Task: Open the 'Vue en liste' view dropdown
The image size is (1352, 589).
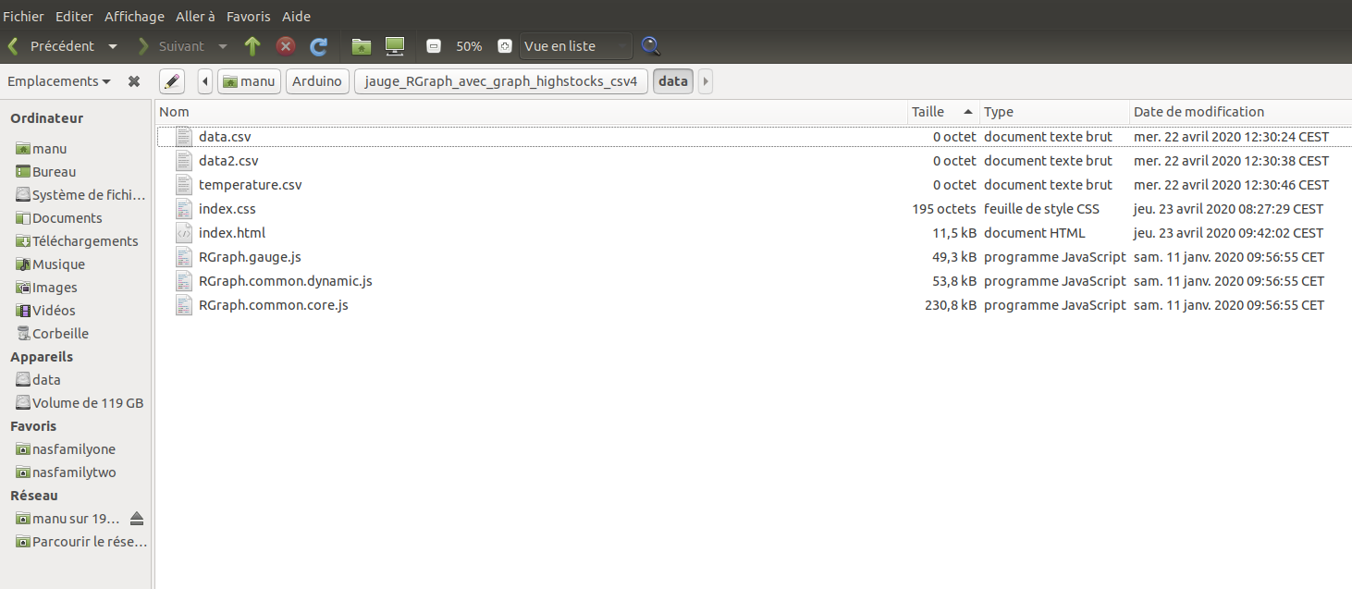Action: coord(576,46)
